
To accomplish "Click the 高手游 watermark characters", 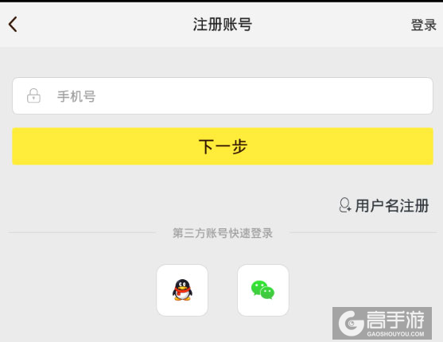I will (x=395, y=320).
